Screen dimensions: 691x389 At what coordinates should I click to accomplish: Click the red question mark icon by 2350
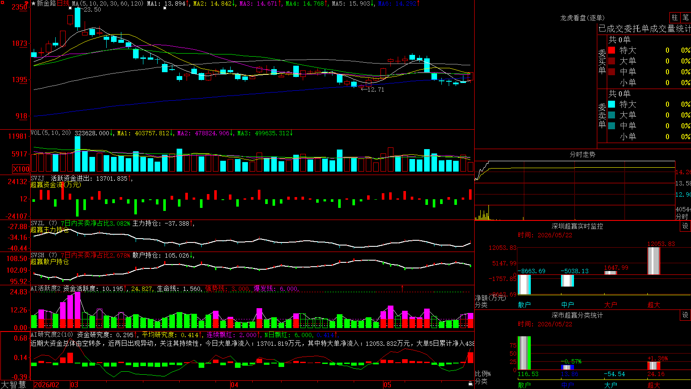coord(27,3)
